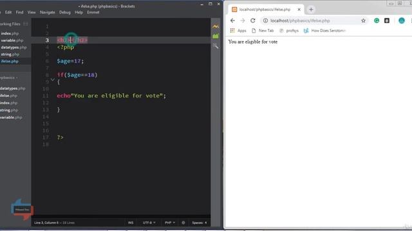Viewport: 412px width, 231px height.
Task: Select datatypes.php in Working Files
Action: pyautogui.click(x=14, y=47)
